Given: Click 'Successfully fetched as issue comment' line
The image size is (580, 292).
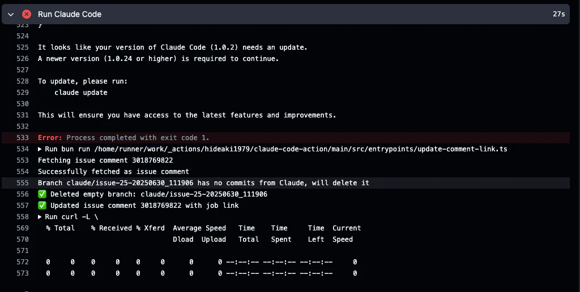Looking at the screenshot, I should [113, 172].
